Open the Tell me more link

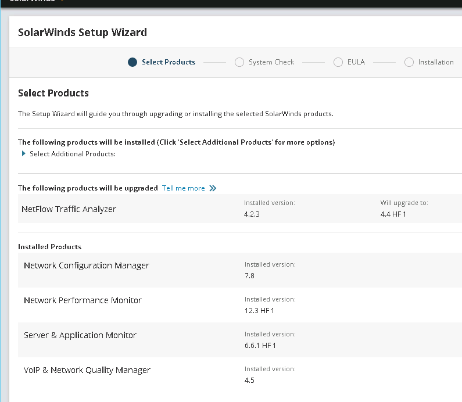(184, 188)
